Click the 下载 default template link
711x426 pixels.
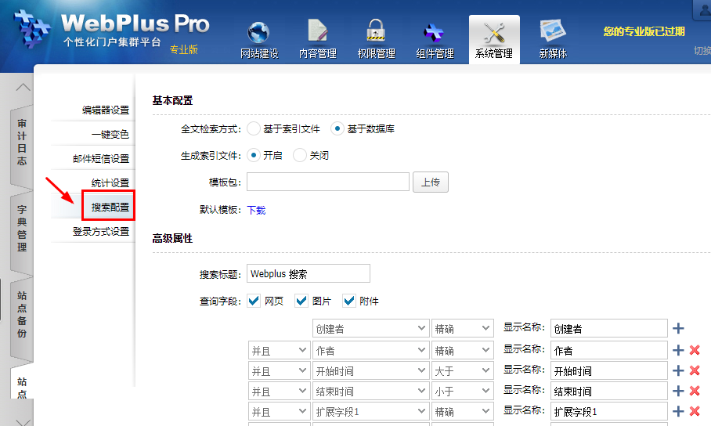point(256,210)
